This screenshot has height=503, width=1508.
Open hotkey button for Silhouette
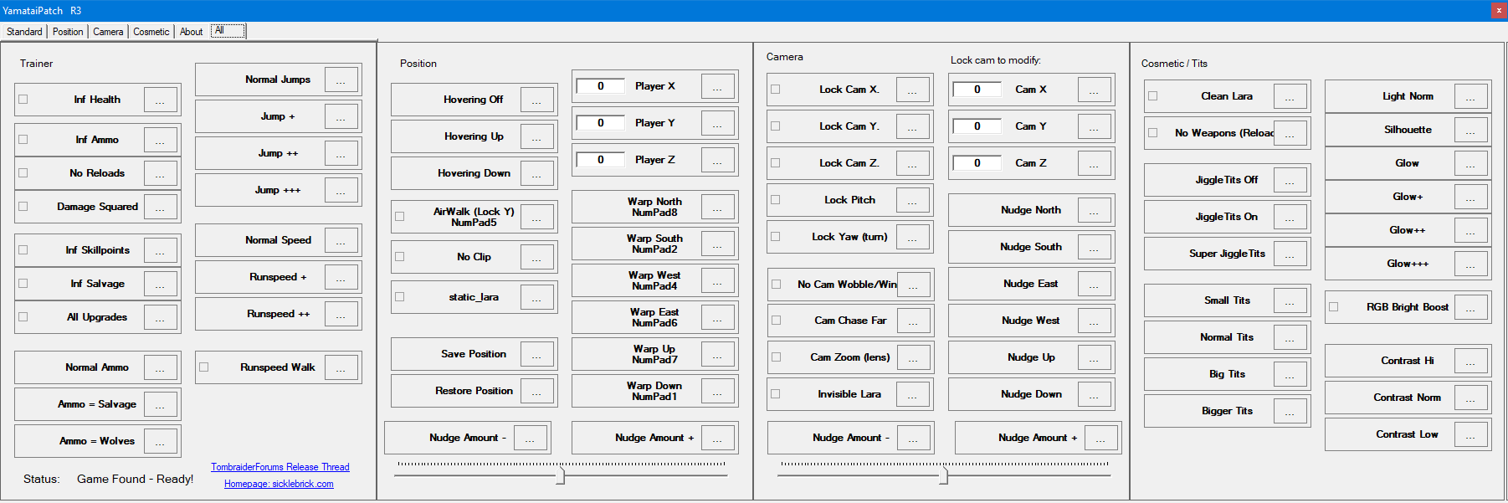tap(1471, 130)
